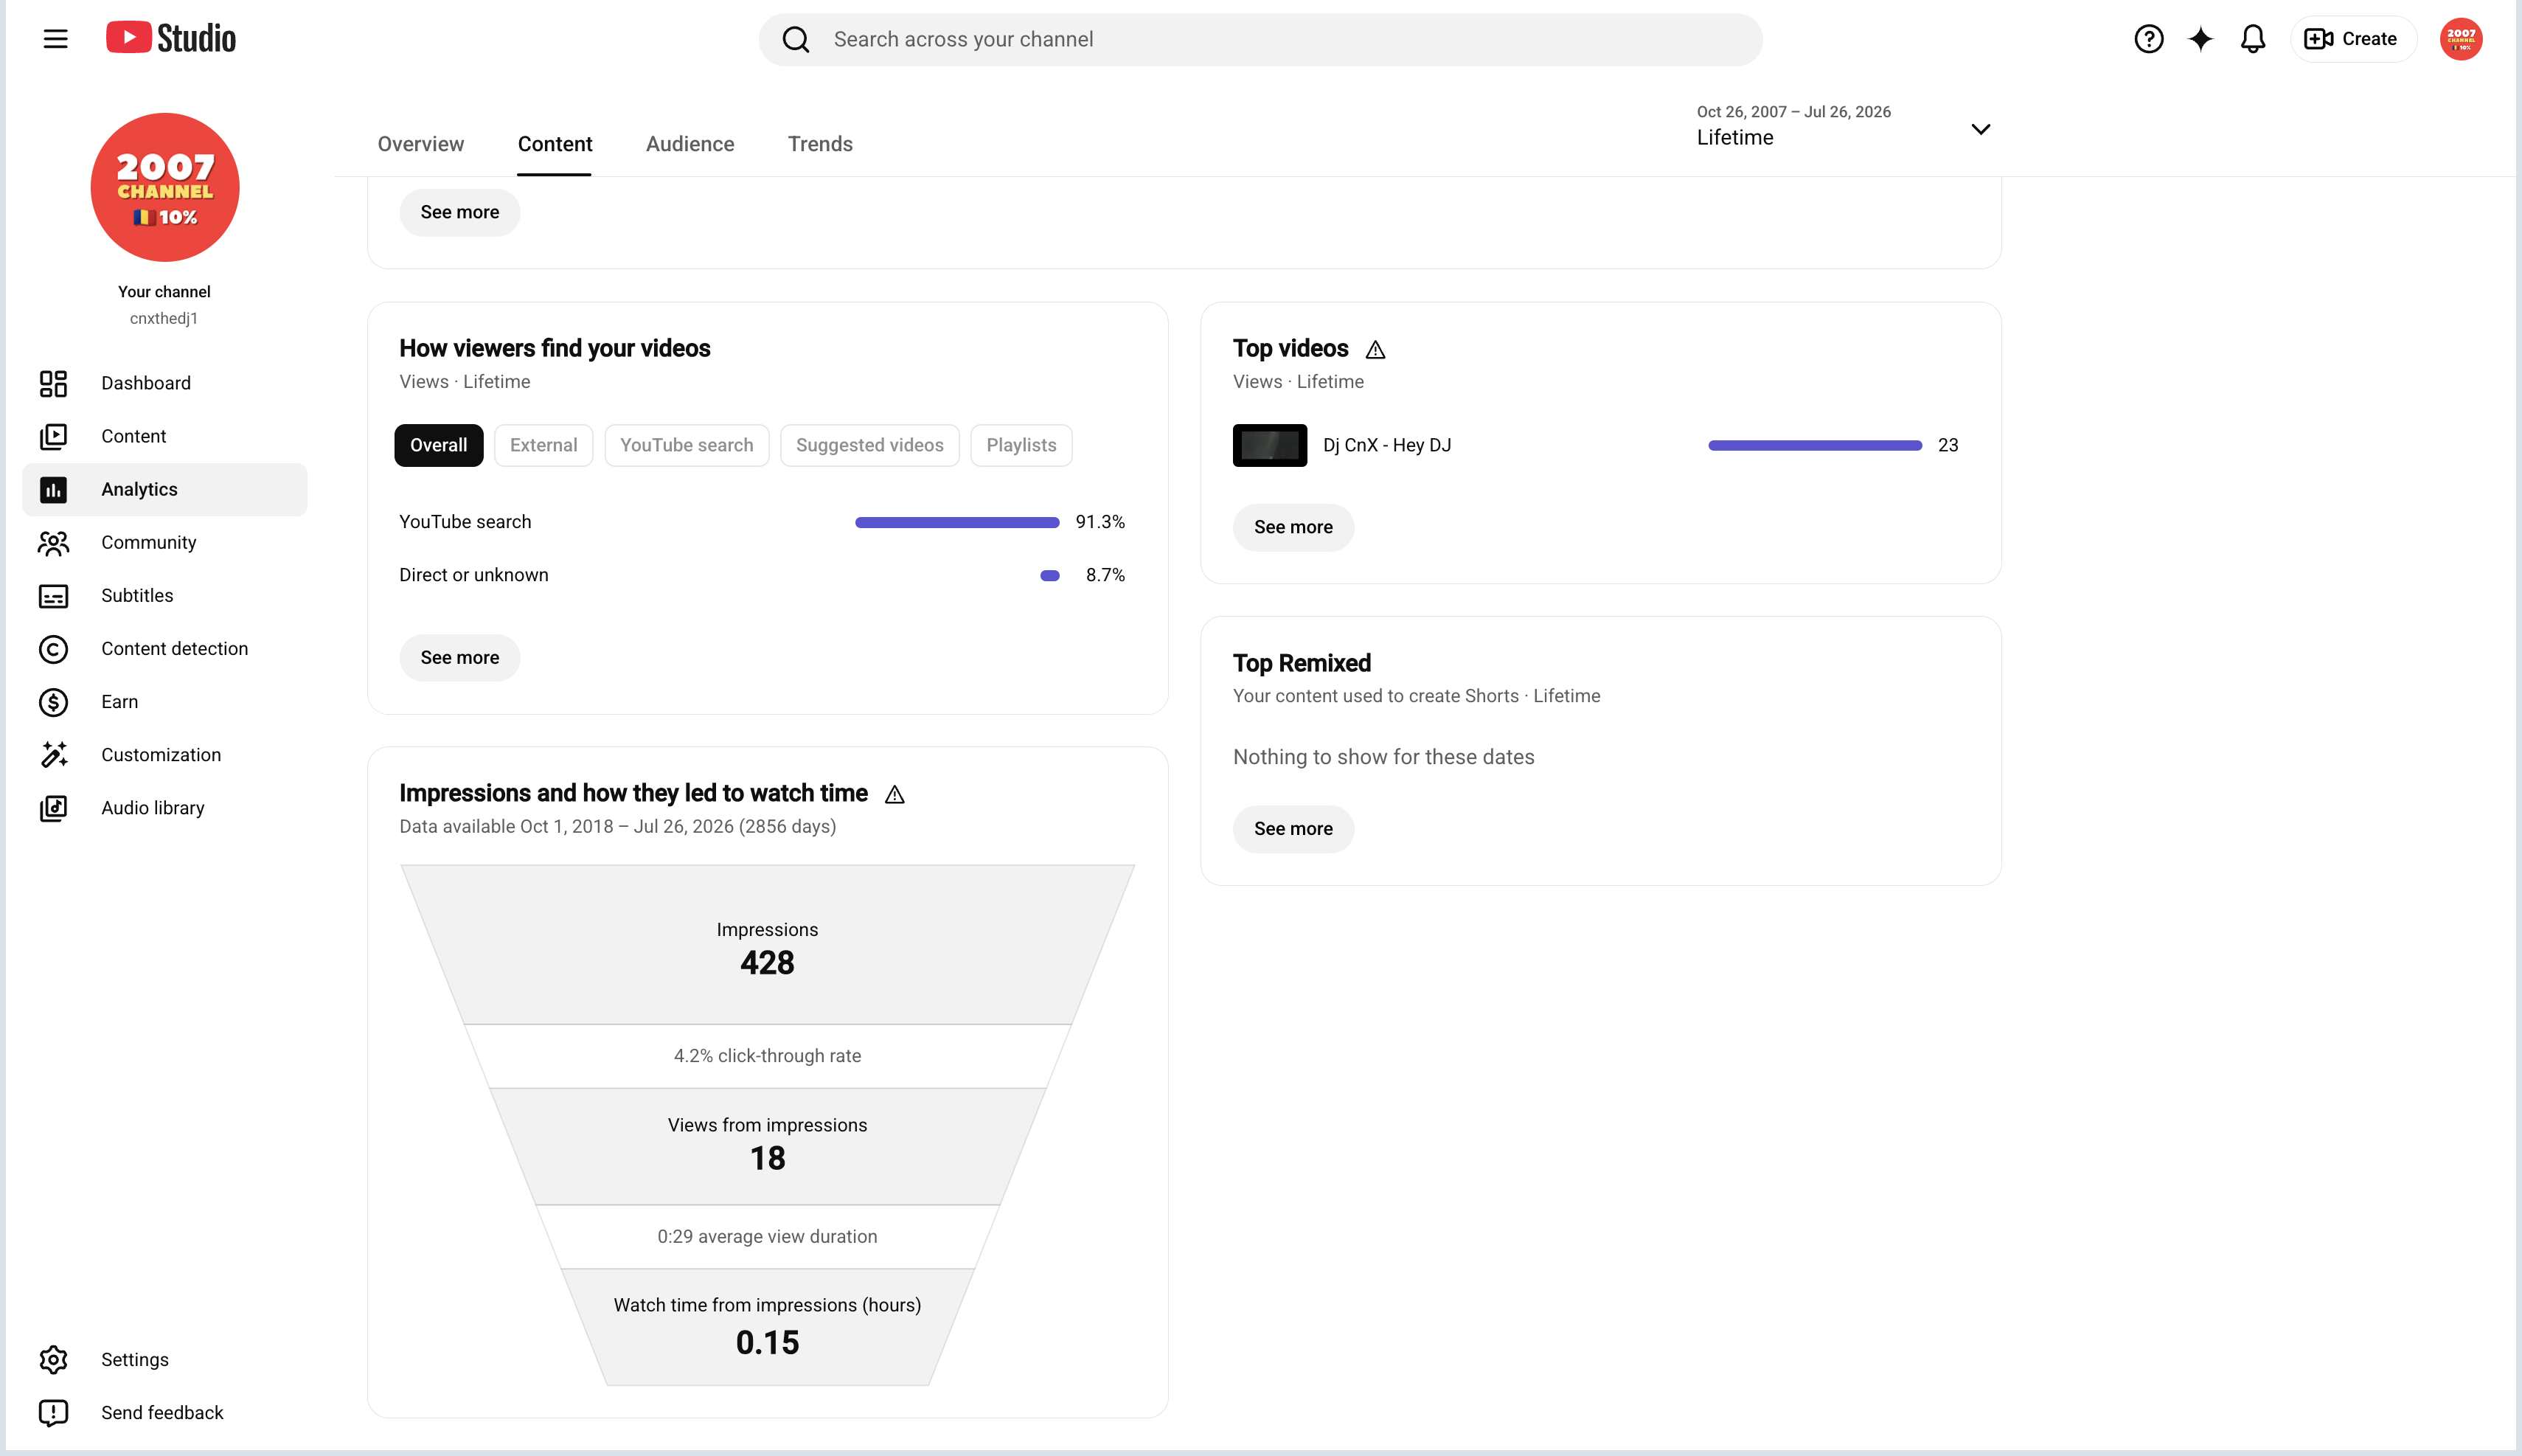Open Dashboard label in the sidebar
The image size is (2522, 1456).
pyautogui.click(x=146, y=383)
